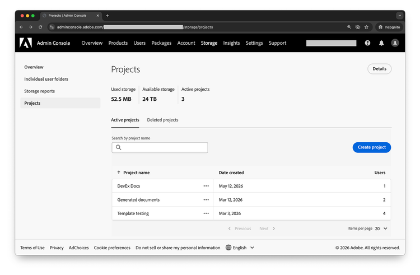Click the Details button
This screenshot has width=420, height=275.
379,69
